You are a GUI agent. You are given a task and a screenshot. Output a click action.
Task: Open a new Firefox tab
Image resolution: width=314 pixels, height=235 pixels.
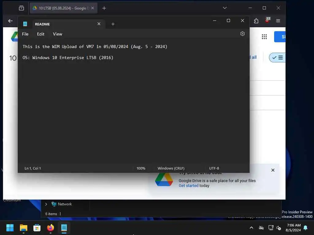pyautogui.click(x=104, y=8)
